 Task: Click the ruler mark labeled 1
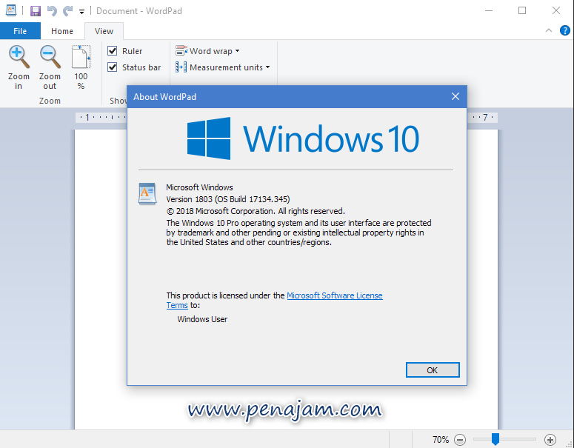point(87,118)
